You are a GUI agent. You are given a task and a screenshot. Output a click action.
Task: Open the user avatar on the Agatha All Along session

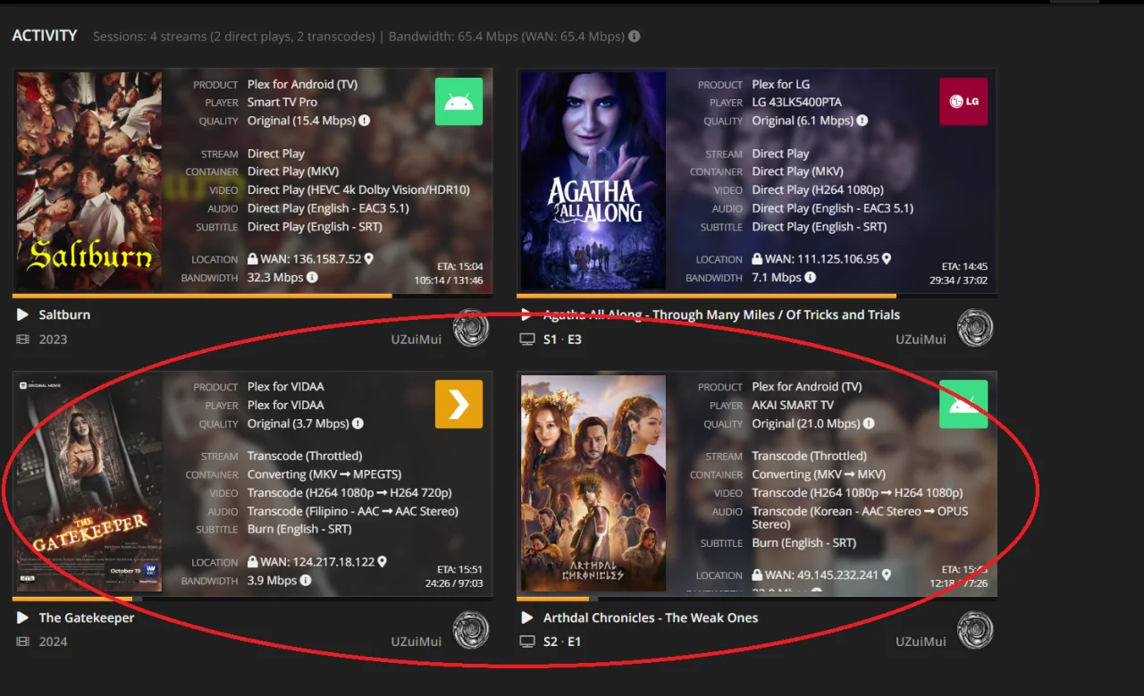click(975, 328)
